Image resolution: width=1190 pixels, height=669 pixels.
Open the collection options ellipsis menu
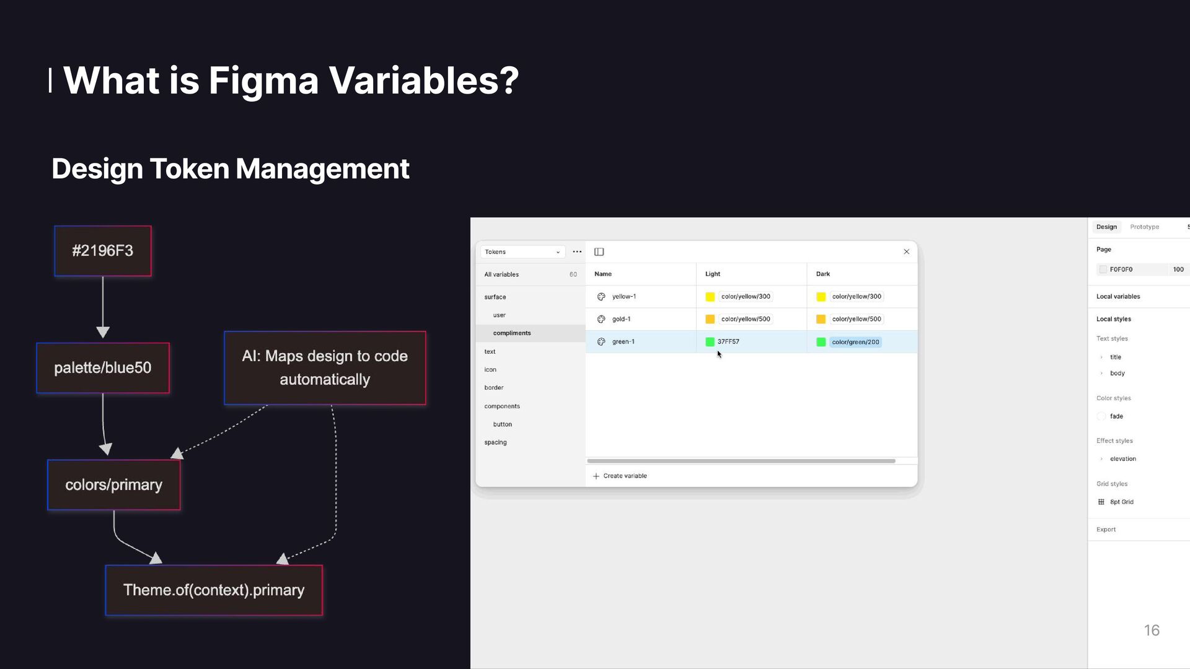(x=577, y=251)
